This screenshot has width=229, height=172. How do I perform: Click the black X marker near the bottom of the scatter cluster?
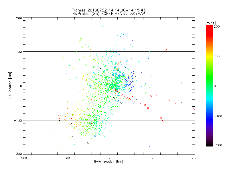click(x=88, y=143)
